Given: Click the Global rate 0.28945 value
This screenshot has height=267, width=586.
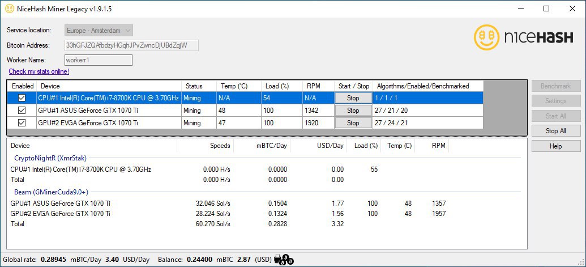Looking at the screenshot, I should tap(52, 259).
